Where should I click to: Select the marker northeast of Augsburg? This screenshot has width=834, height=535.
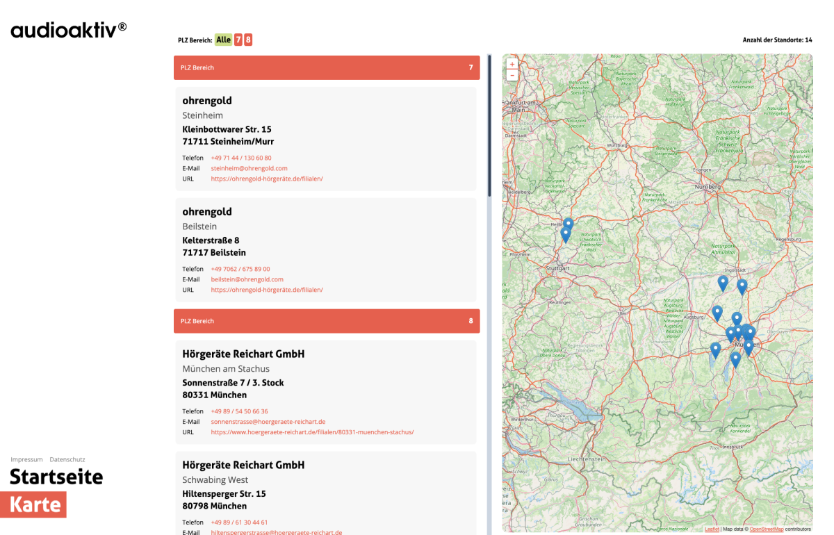717,313
